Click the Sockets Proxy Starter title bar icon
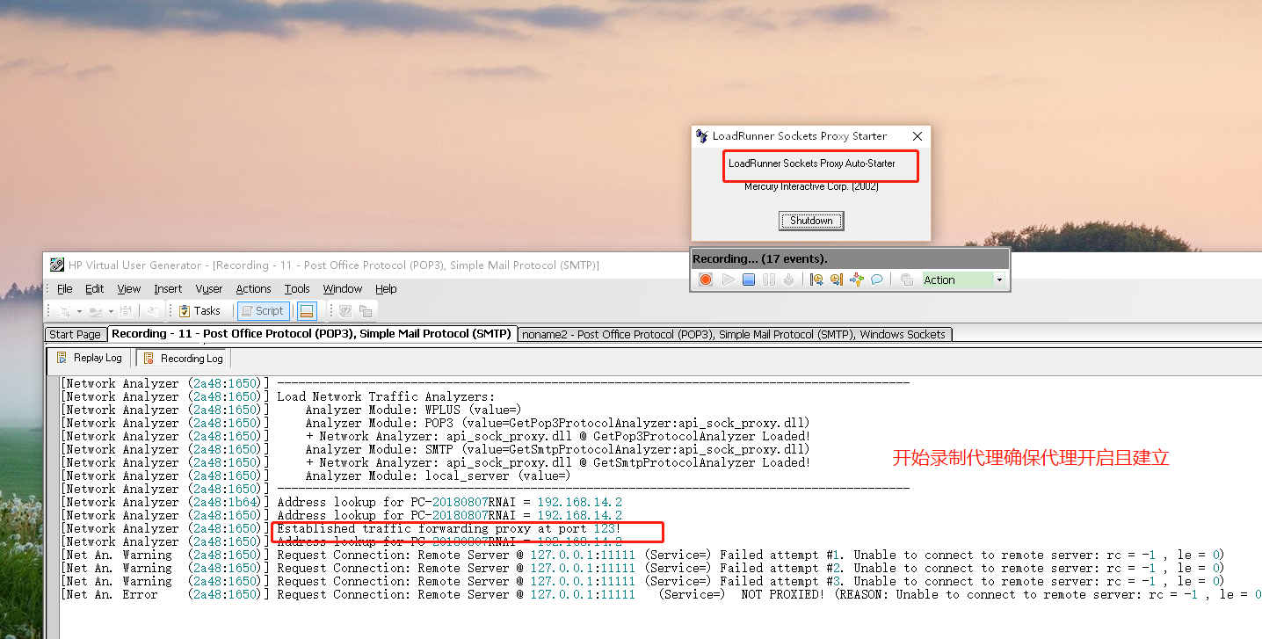The height and width of the screenshot is (639, 1262). [x=701, y=136]
